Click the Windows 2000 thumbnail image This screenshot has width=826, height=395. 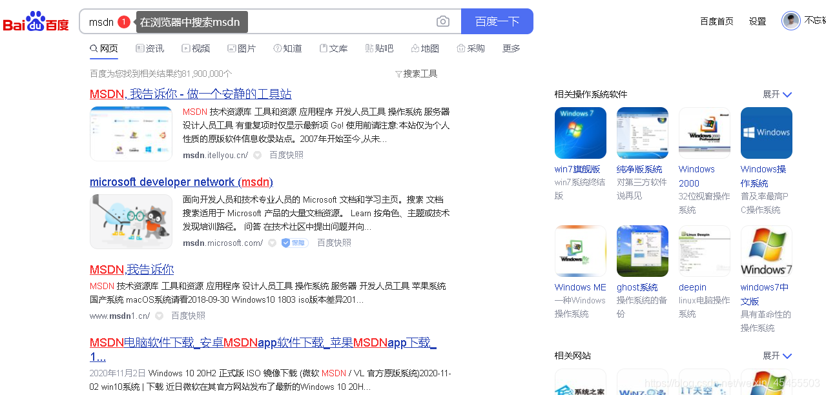tap(705, 133)
